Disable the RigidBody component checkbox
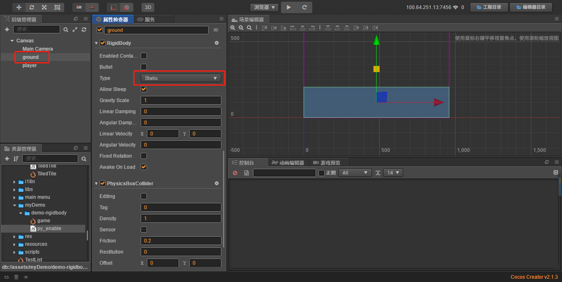The image size is (562, 282). coord(103,43)
